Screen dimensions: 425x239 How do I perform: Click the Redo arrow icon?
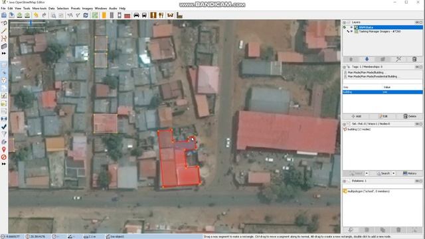(44, 15)
